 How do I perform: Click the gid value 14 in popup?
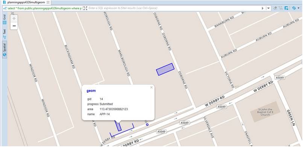101,99
